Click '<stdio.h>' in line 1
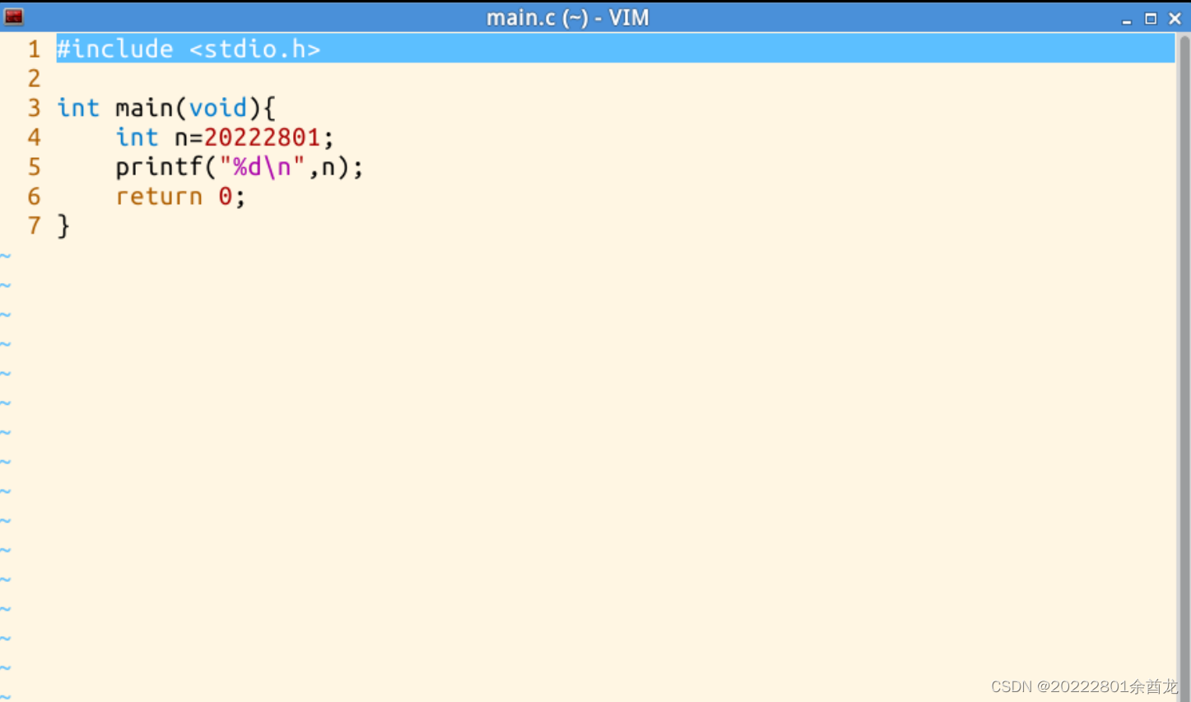1191x702 pixels. (255, 49)
